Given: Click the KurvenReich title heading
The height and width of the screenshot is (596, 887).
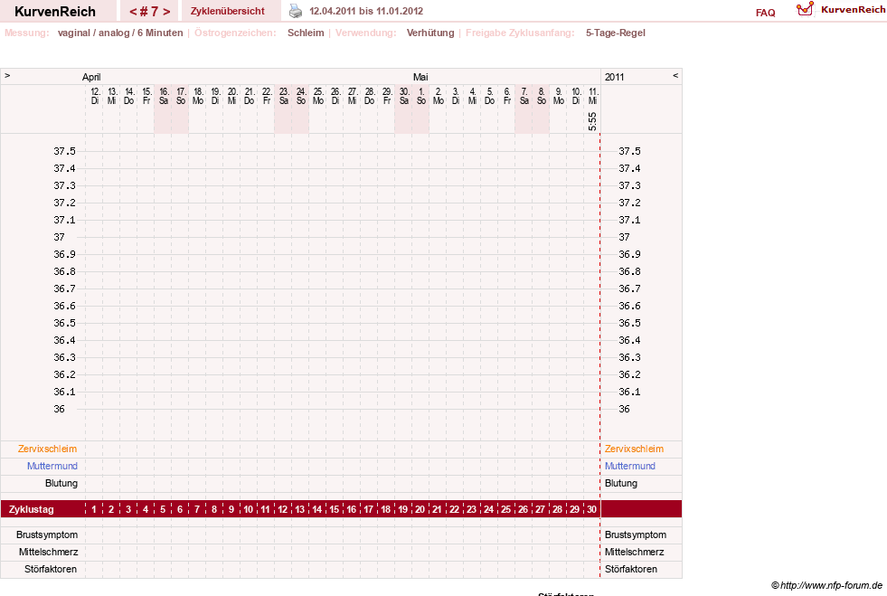Looking at the screenshot, I should [55, 12].
